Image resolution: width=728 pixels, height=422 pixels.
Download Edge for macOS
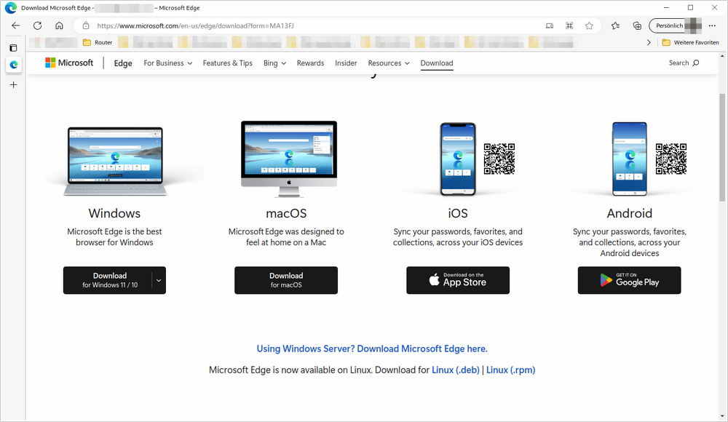tap(286, 280)
